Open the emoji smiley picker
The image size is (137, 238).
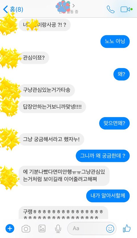point(110,229)
